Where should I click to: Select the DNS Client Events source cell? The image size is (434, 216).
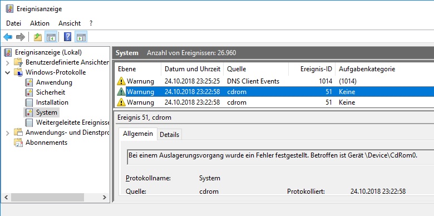(253, 81)
